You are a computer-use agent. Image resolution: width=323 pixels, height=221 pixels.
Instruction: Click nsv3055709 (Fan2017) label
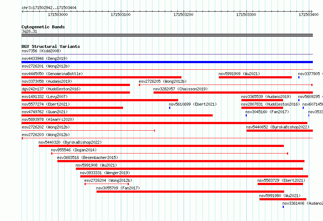click(118, 188)
